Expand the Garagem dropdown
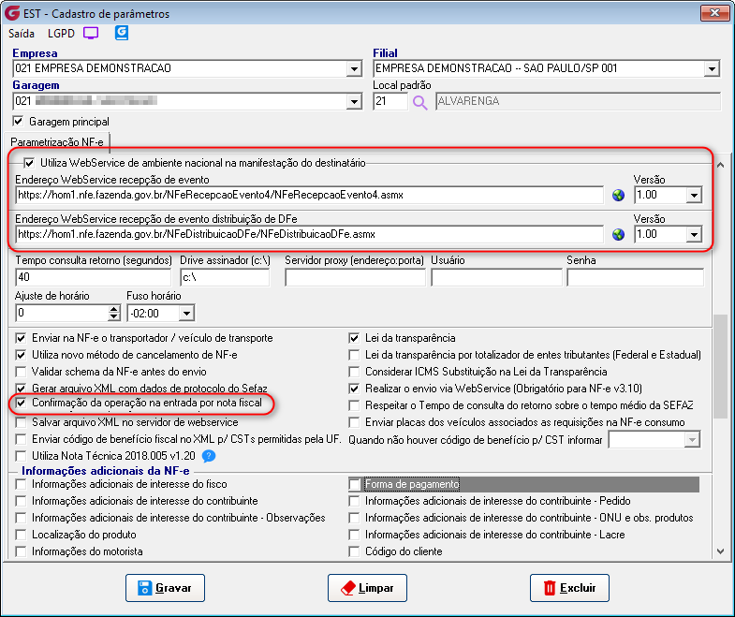The width and height of the screenshot is (735, 617). [354, 102]
